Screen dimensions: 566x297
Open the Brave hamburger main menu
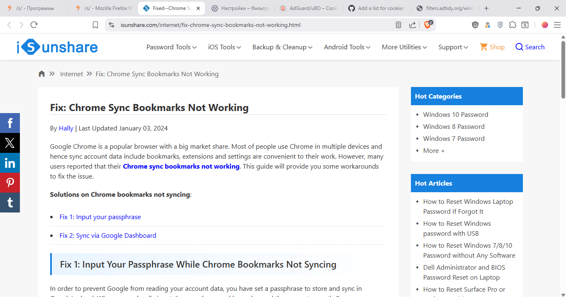click(x=557, y=25)
